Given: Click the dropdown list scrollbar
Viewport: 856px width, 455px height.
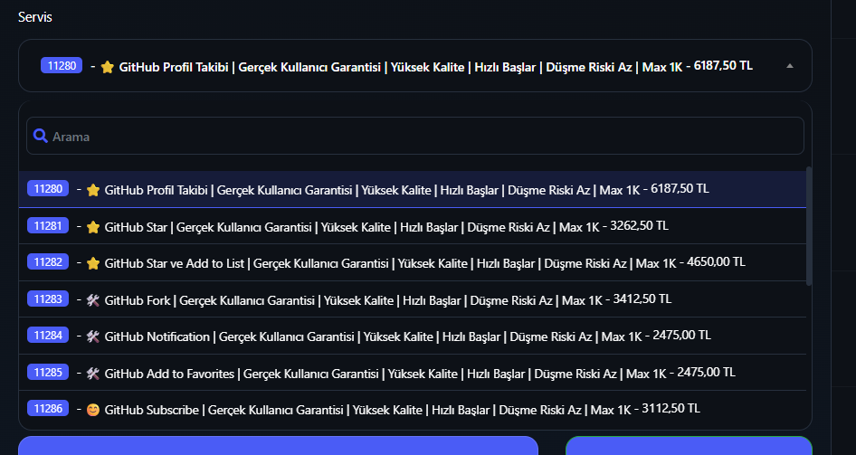Looking at the screenshot, I should point(809,225).
